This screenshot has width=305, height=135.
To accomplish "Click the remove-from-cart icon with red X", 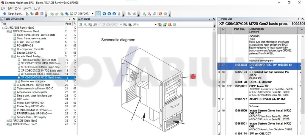I will [149, 14].
